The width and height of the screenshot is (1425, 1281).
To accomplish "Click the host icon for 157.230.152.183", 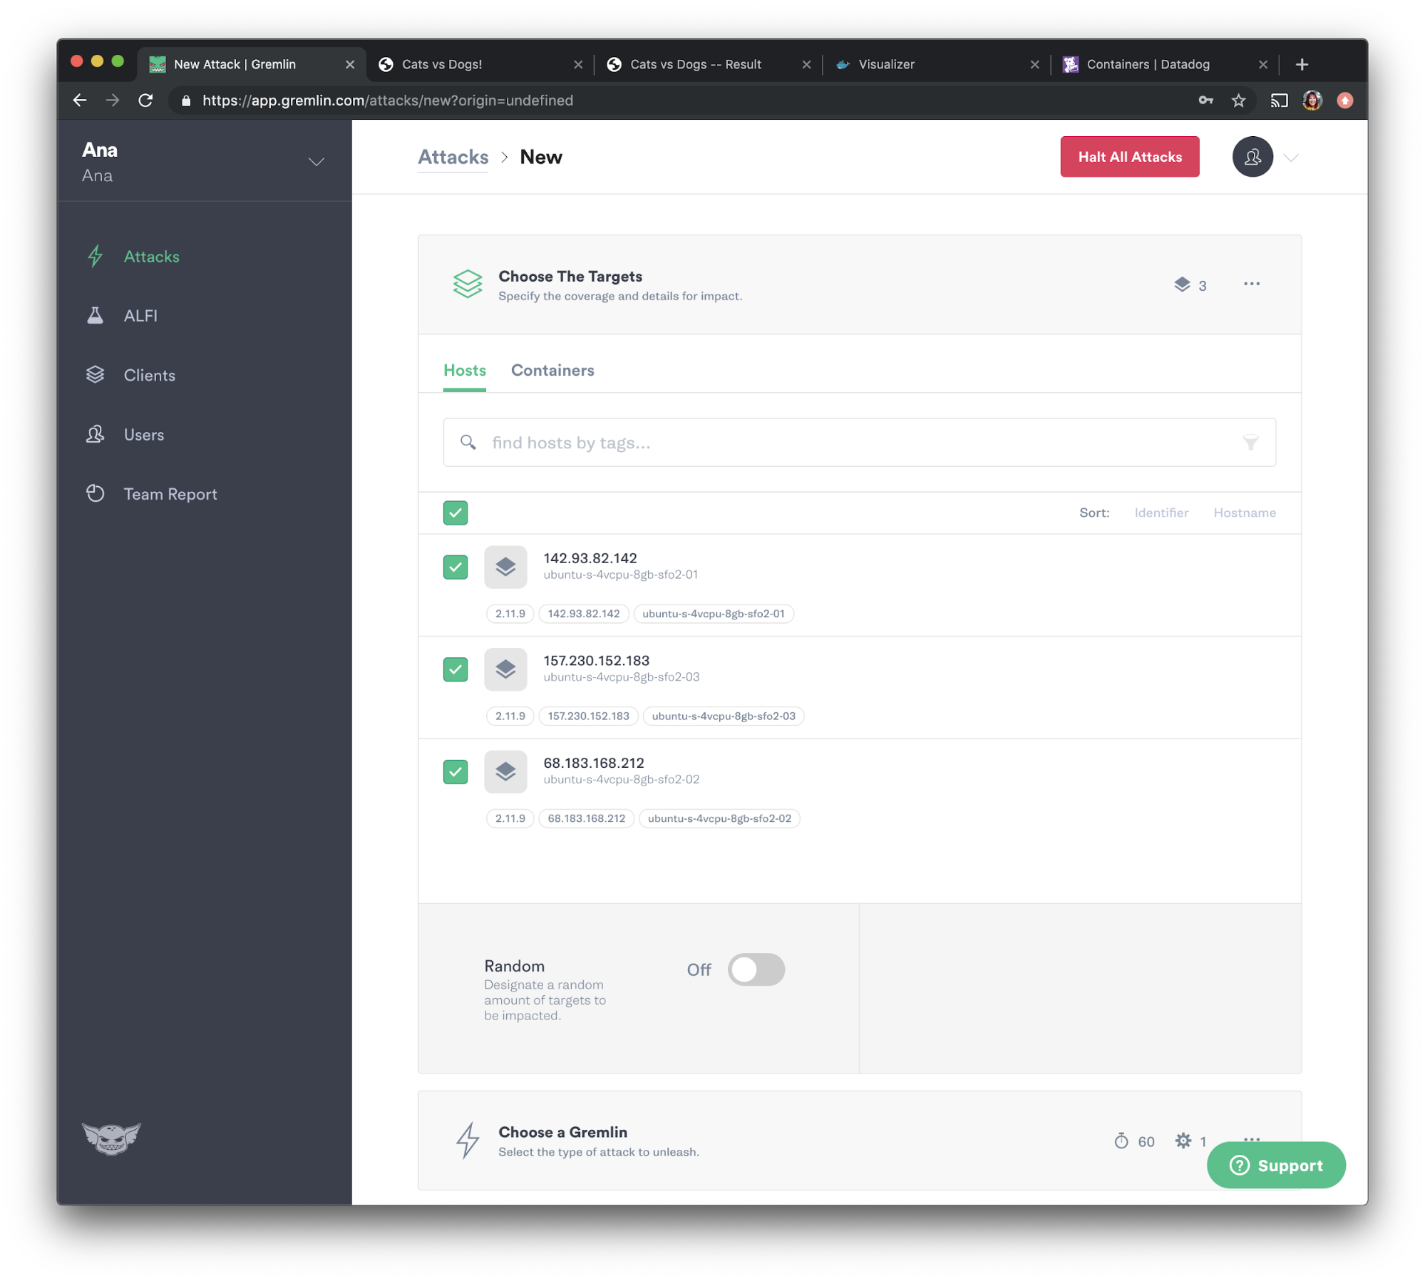I will point(505,669).
